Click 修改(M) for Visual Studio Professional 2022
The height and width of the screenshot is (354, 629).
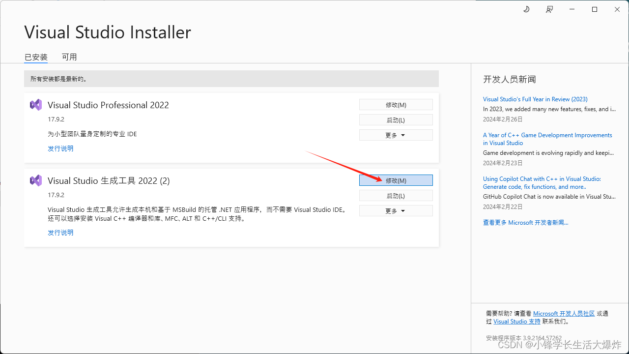[396, 105]
